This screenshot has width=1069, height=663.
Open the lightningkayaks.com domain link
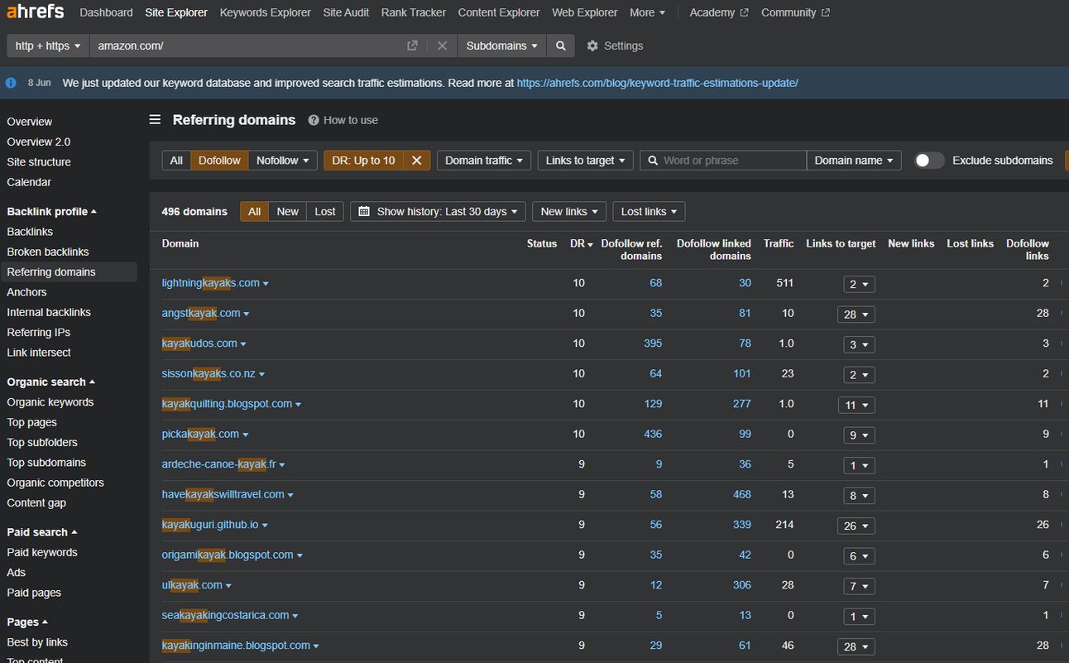coord(210,283)
